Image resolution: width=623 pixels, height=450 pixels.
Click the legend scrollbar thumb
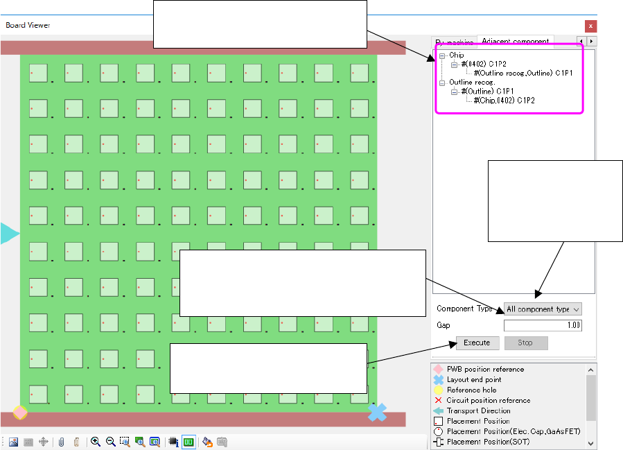[591, 397]
